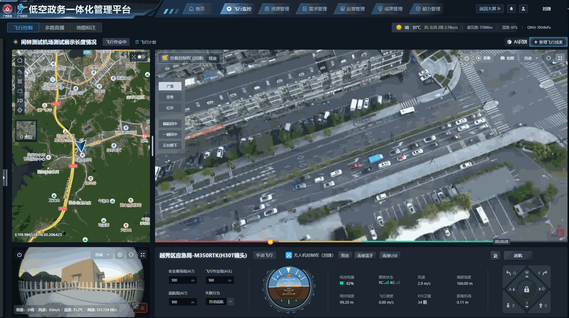Toggle the map tracking switch
Viewport: 569px width, 318px height.
coord(141,57)
